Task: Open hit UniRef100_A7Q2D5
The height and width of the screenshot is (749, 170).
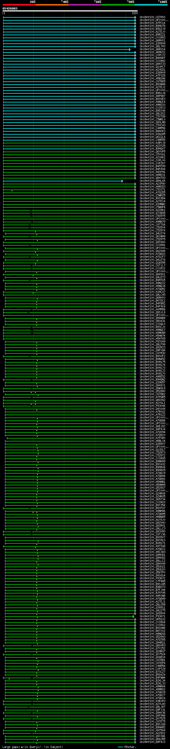Action: pyautogui.click(x=152, y=192)
